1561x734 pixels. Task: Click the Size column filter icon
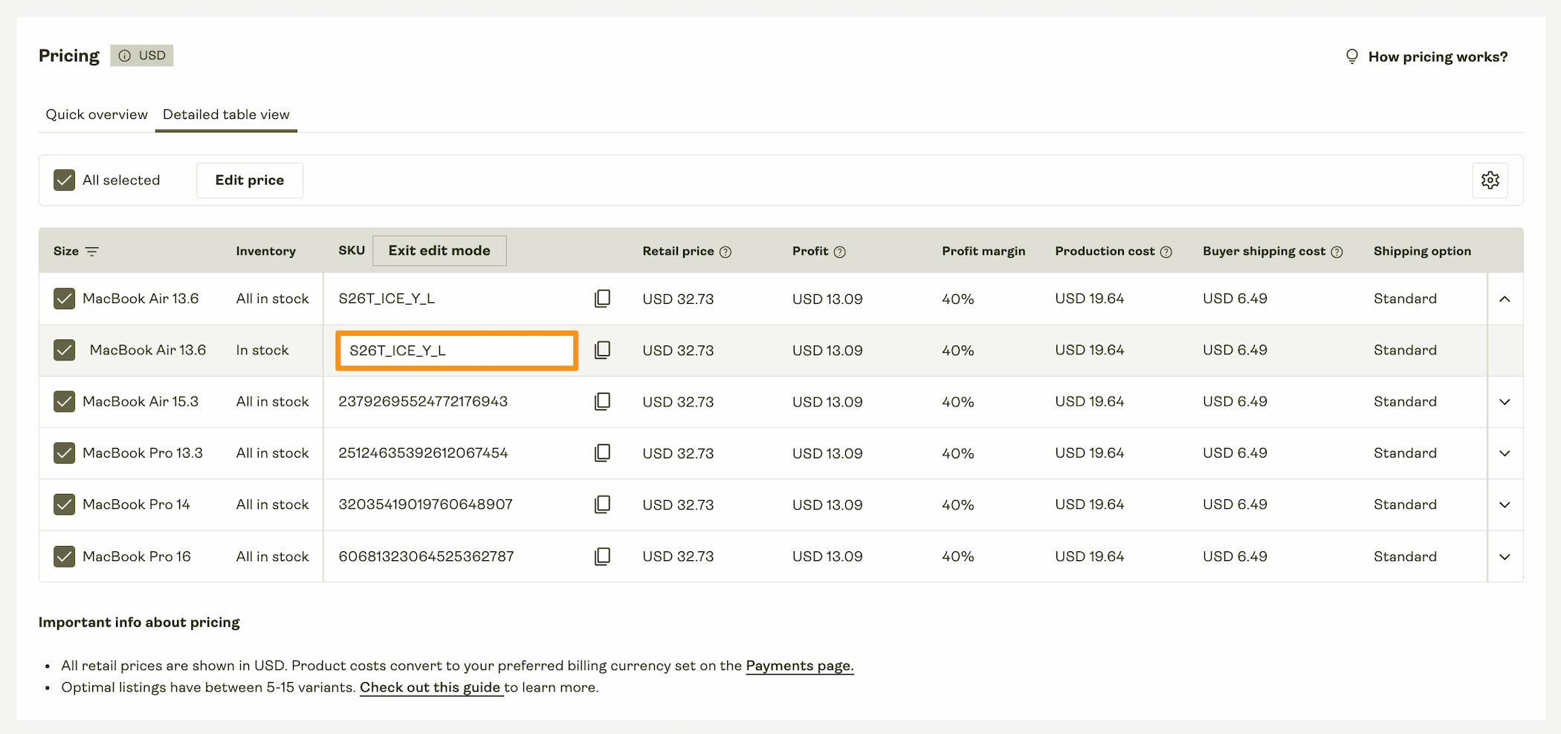(x=92, y=251)
